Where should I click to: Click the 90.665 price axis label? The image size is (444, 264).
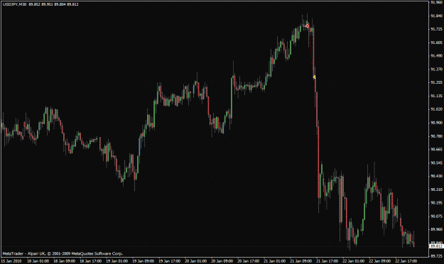coord(436,150)
